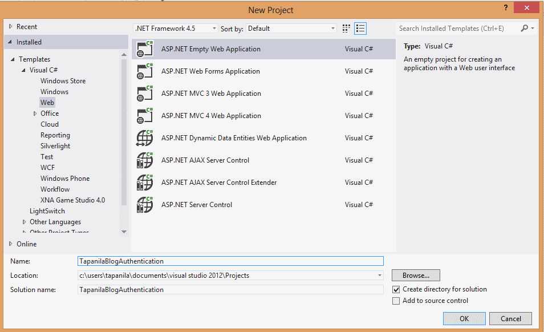
Task: Select ASP.NET Server Control template name
Action: (197, 205)
